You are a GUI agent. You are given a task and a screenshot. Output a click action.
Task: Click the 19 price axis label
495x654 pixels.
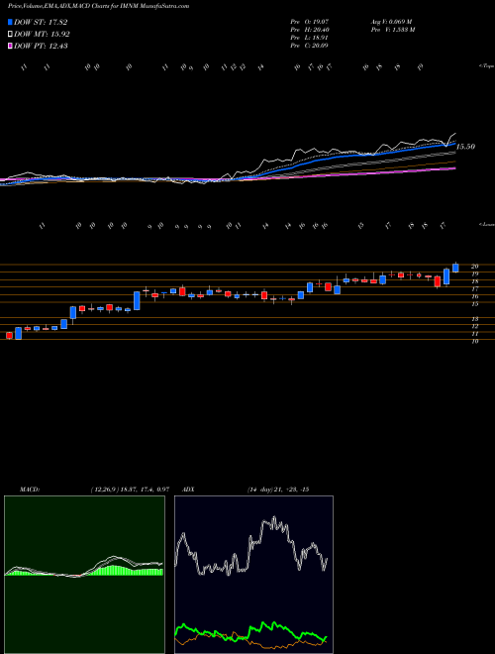(x=474, y=274)
